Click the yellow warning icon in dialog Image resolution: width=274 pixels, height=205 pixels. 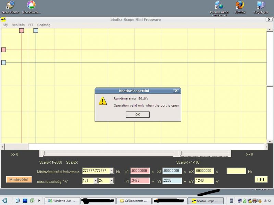coord(103,101)
